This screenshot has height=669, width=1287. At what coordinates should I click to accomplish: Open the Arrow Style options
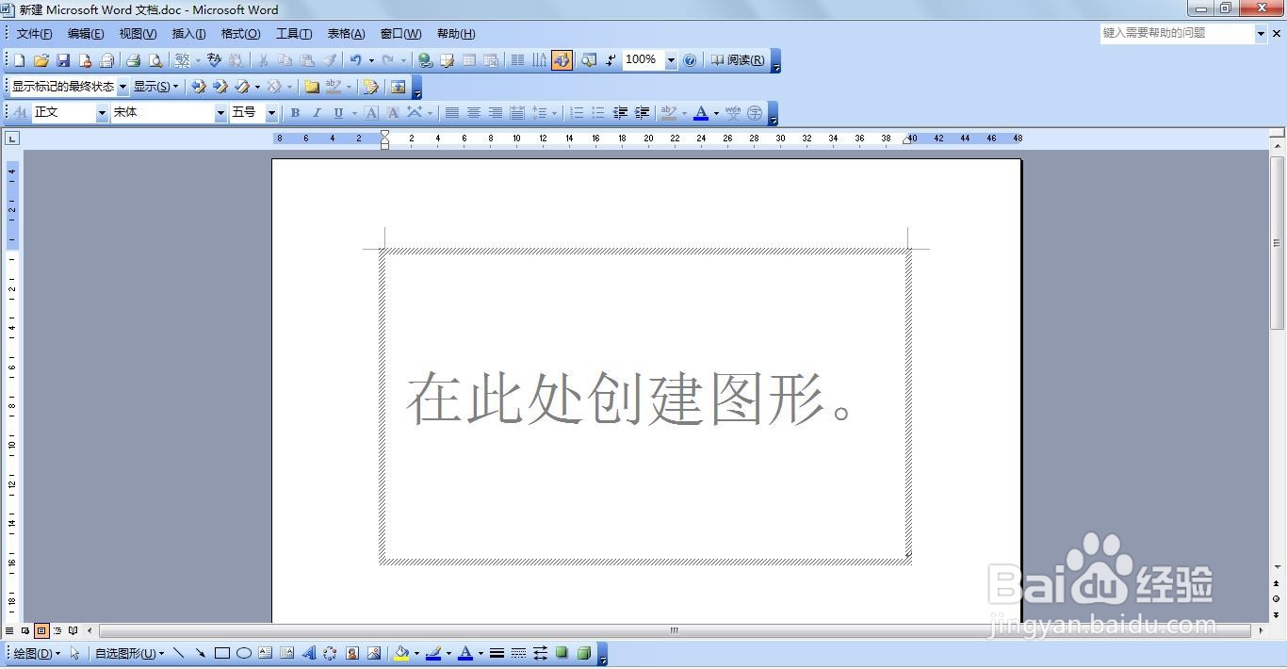[540, 653]
